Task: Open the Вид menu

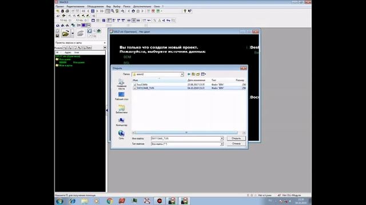Action: [x=109, y=6]
